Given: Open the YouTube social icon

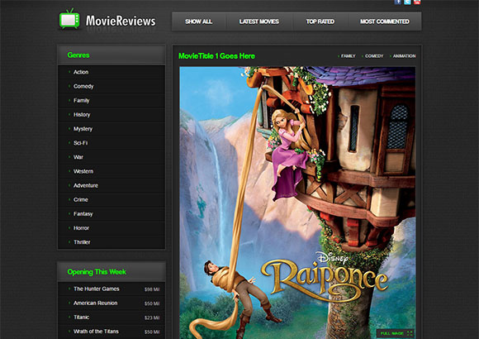Looking at the screenshot, I should click(417, 2).
